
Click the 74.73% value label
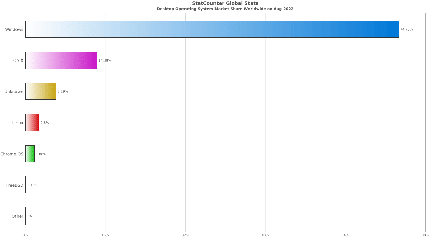(406, 29)
